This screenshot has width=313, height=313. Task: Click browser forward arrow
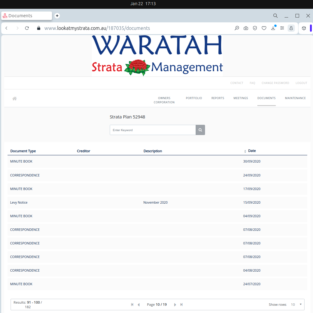pyautogui.click(x=18, y=28)
